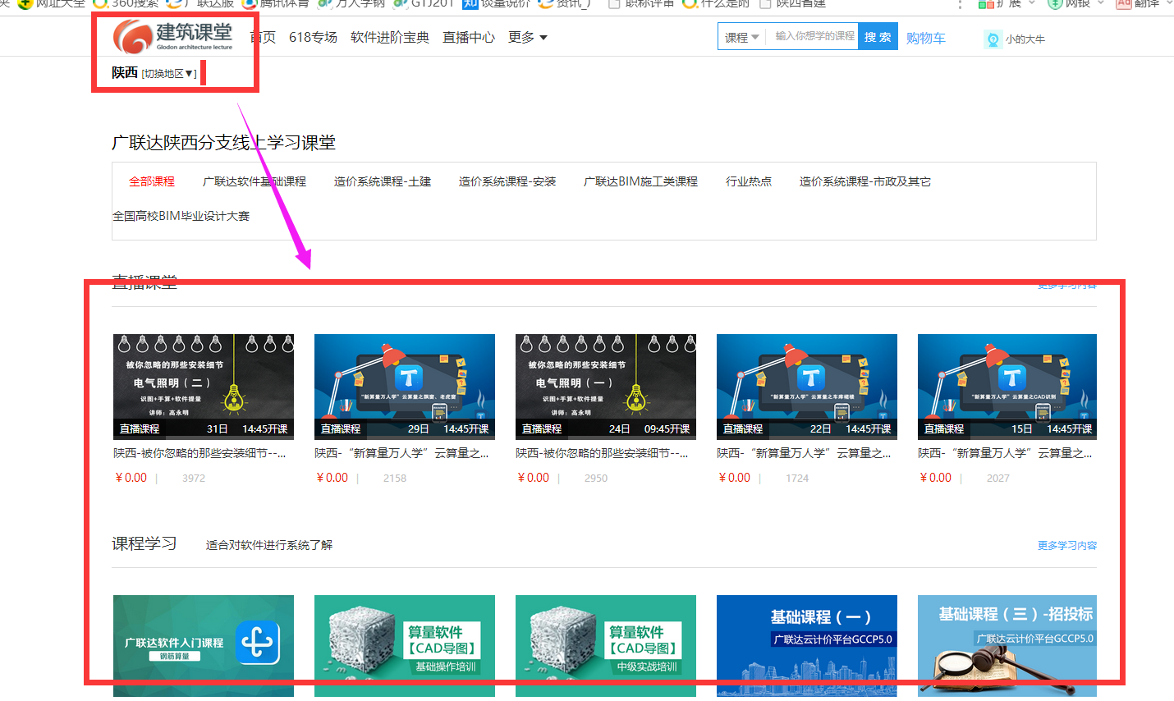Click the course title above view count 2027
Screen dimensions: 1174x701
1005,453
